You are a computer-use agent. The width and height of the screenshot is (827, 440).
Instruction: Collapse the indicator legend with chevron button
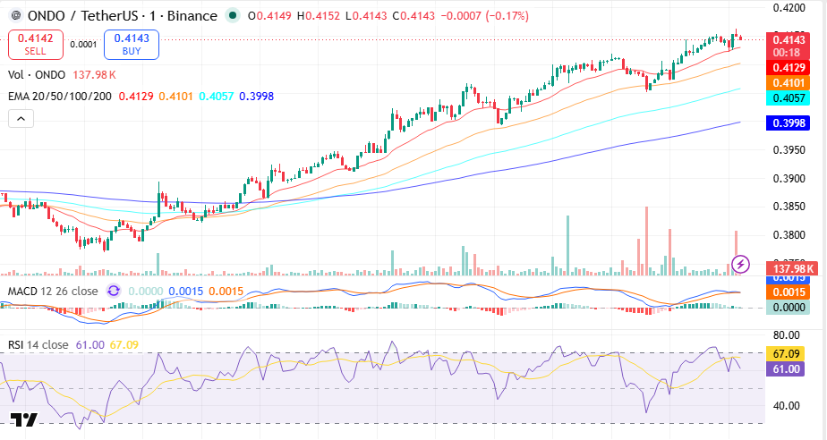(x=21, y=119)
